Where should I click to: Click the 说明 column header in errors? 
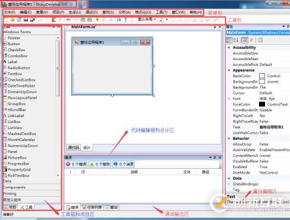134,172
